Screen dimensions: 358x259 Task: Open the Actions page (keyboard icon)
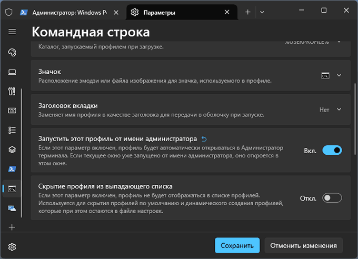12,111
